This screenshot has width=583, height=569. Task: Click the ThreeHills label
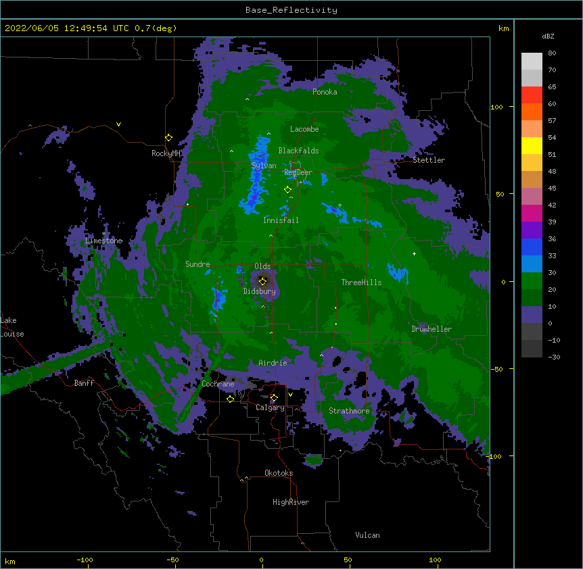pyautogui.click(x=361, y=282)
